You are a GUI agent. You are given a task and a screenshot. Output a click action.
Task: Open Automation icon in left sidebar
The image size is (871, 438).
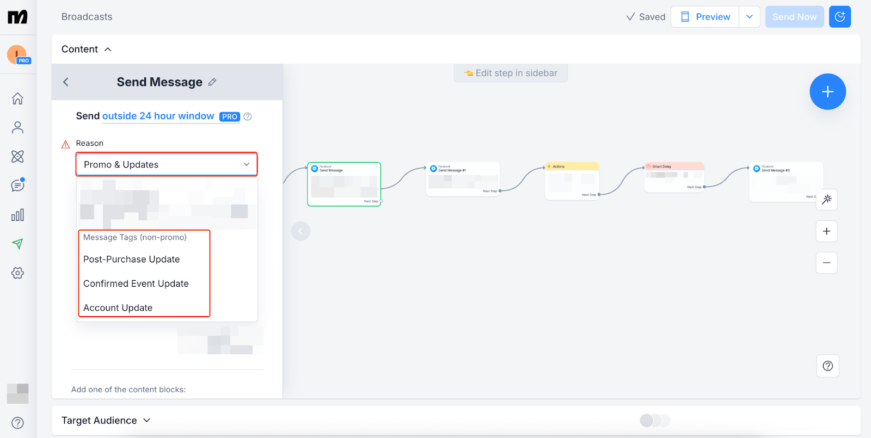point(17,157)
